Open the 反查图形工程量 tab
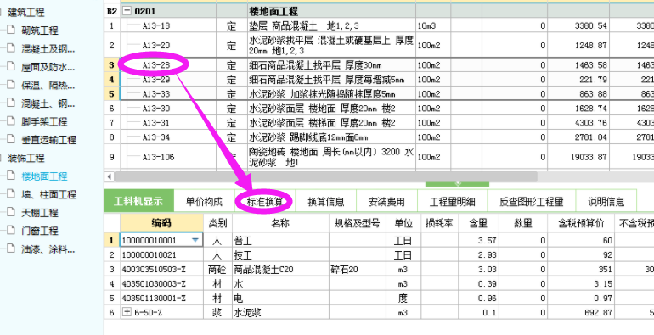 [x=532, y=202]
